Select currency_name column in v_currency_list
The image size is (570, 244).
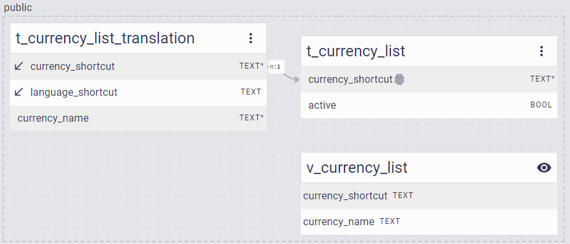[429, 222]
